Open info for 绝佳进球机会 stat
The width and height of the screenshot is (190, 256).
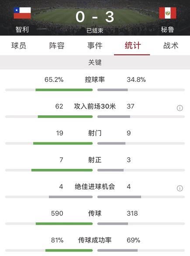[x=180, y=188]
